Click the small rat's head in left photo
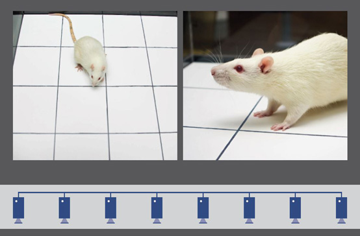Image resolution: width=360 pixels, height=236 pixels. pyautogui.click(x=96, y=77)
